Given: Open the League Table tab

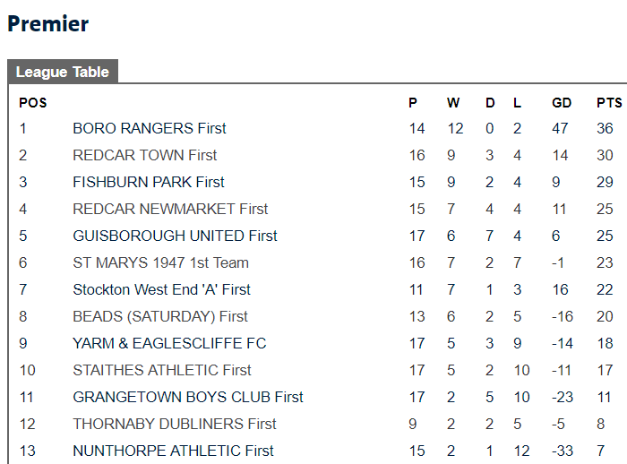Looking at the screenshot, I should [63, 72].
